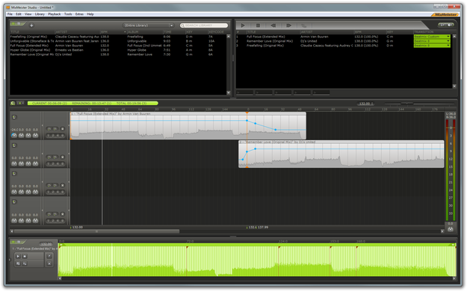
Task: Mute the first track using its X button
Action: pos(62,129)
